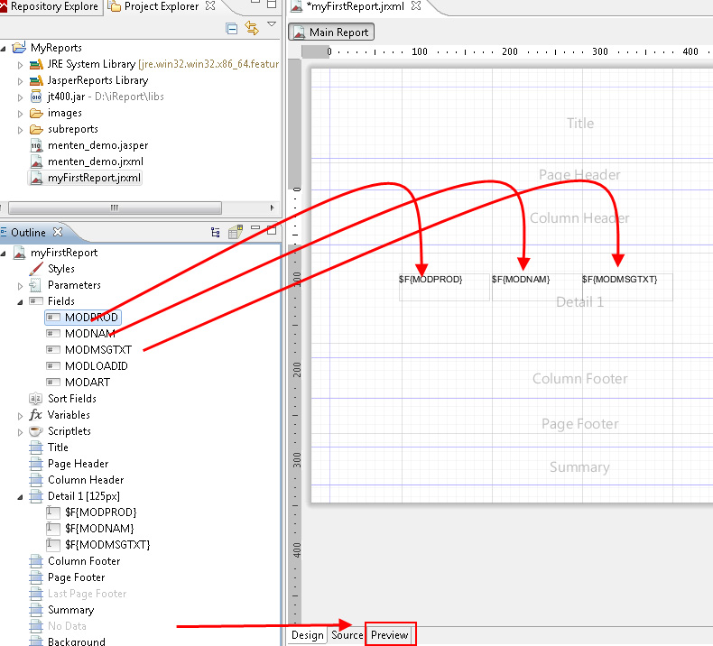The width and height of the screenshot is (713, 646).
Task: Select menten_demo.jasper file
Action: point(97,145)
